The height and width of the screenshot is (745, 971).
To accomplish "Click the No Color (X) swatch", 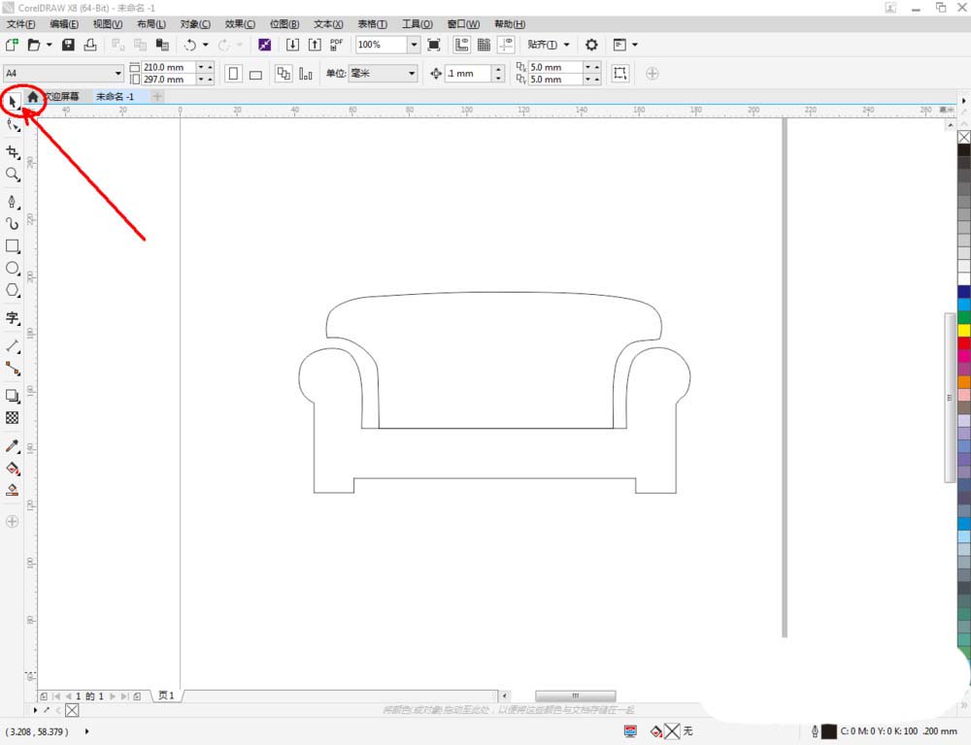I will 964,138.
